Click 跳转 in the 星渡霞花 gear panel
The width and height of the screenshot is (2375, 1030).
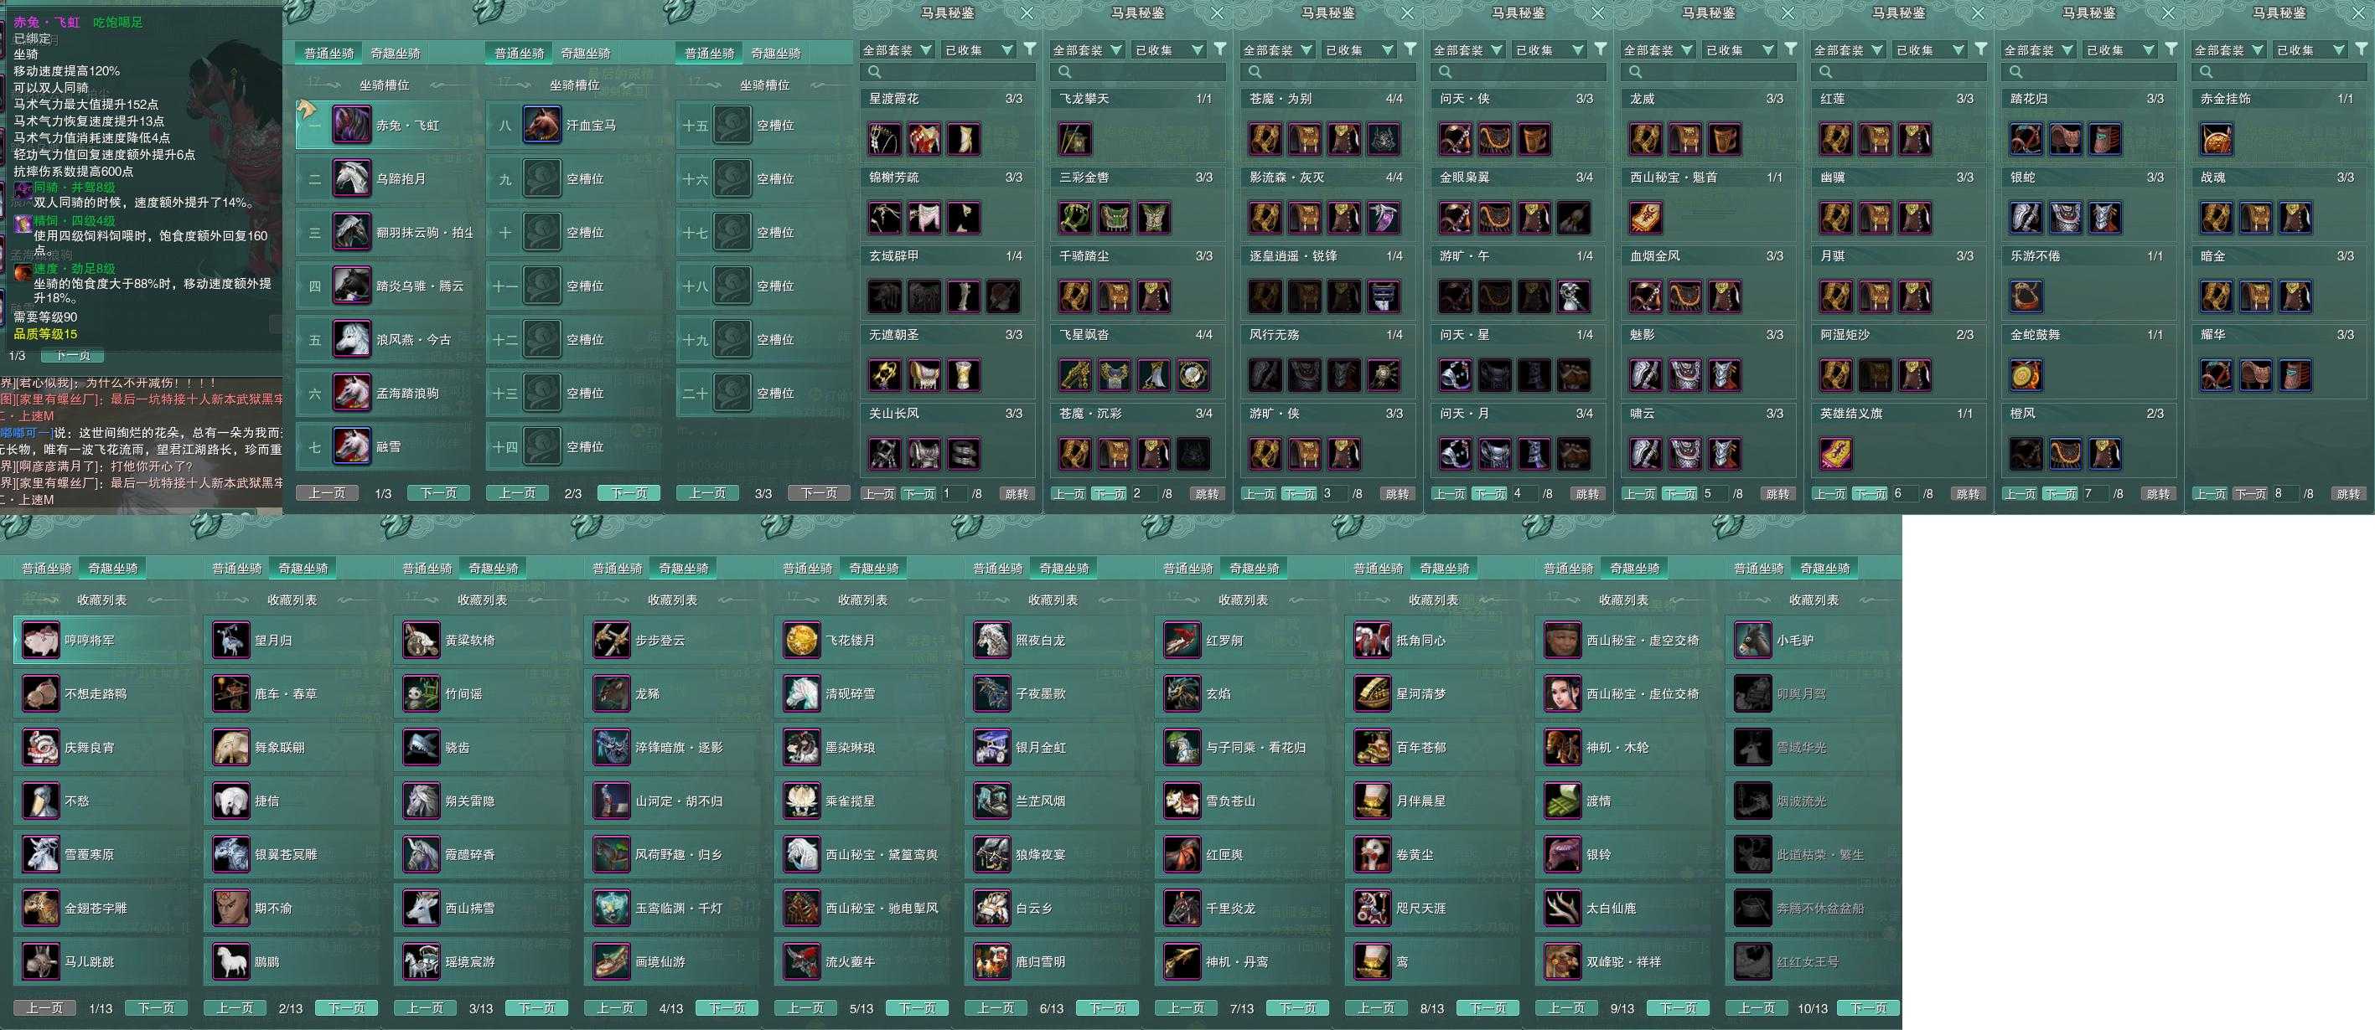1017,494
